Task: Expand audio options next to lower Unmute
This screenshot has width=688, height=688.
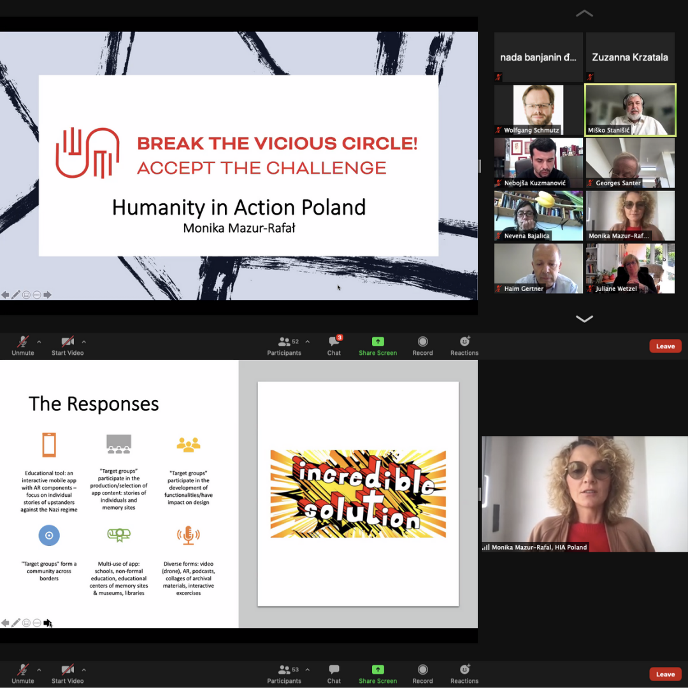Action: point(39,670)
